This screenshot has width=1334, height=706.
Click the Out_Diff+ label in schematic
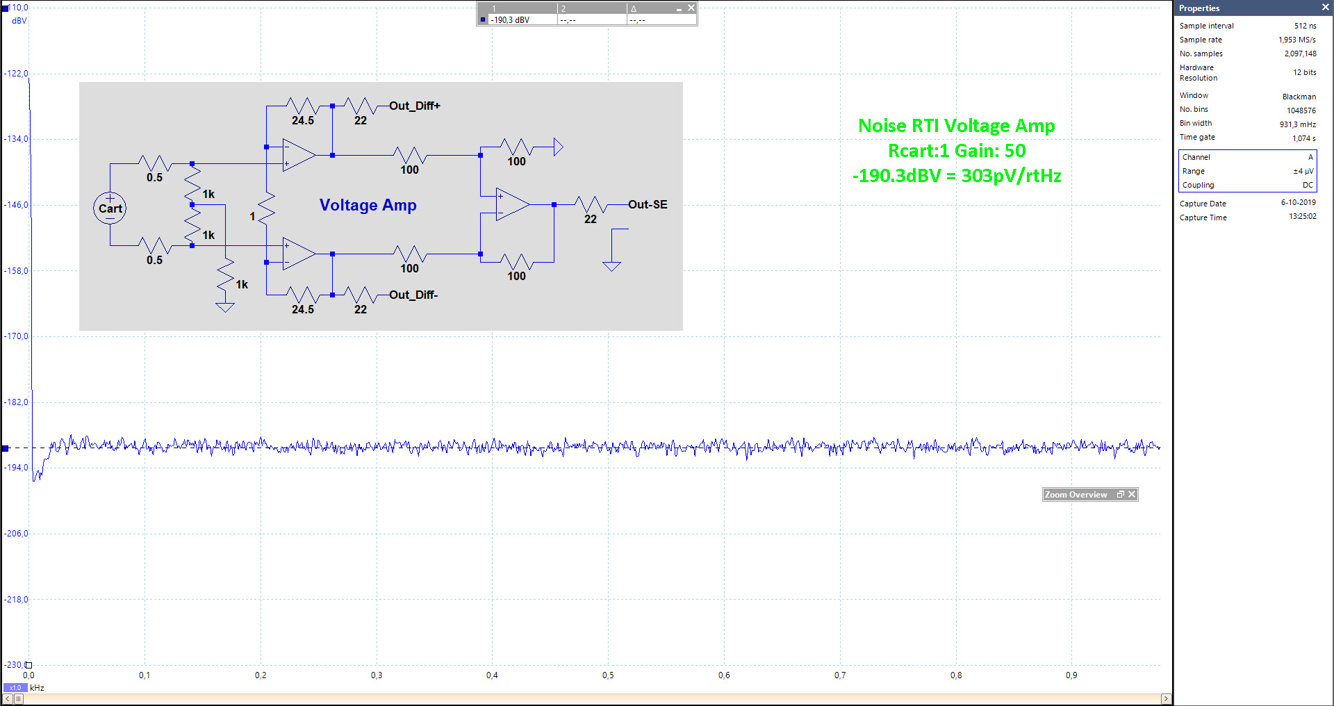415,106
